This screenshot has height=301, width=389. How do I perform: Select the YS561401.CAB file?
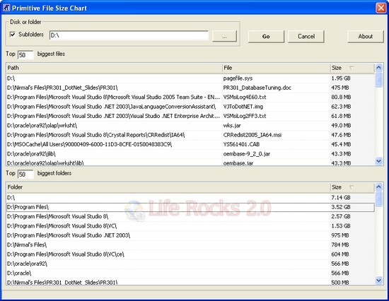241,144
